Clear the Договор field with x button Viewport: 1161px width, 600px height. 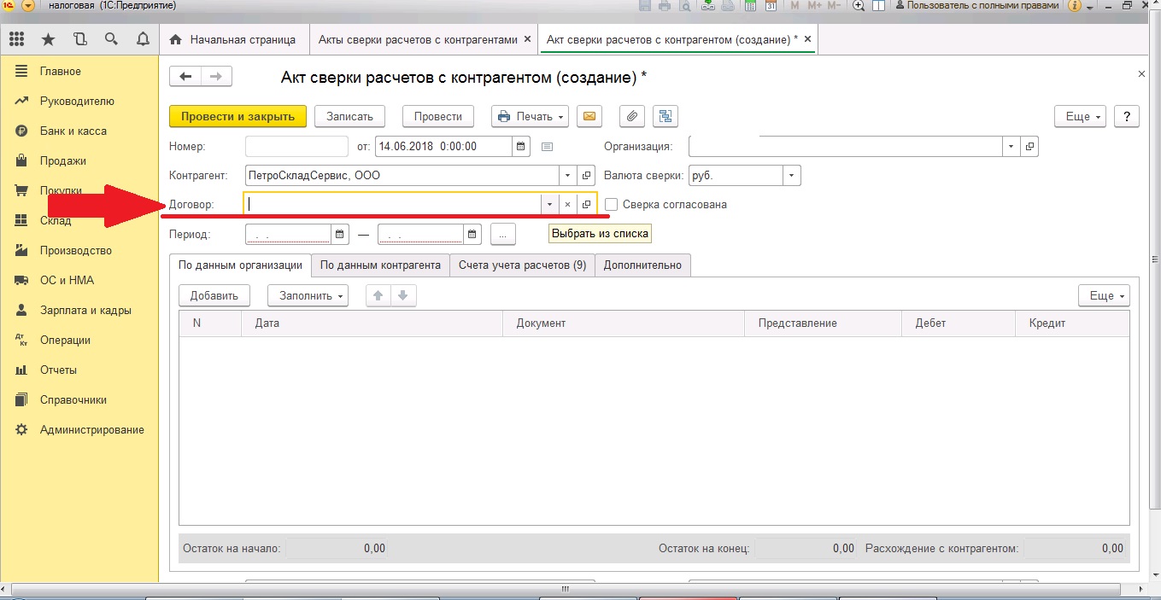[x=567, y=205]
